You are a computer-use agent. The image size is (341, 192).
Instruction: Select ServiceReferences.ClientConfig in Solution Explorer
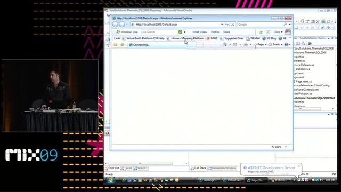(311, 85)
